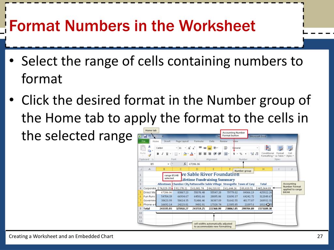
Task: Switch to the Page Layout tab
Action: (x=182, y=141)
